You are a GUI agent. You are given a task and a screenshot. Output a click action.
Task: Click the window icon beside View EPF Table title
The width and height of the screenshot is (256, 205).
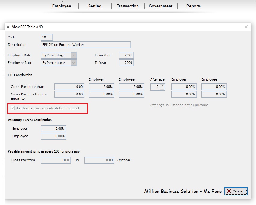8,27
